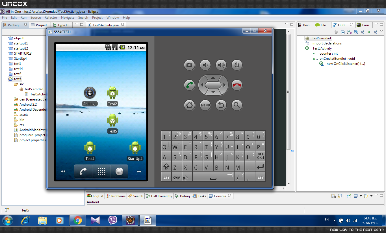Click the green call button on emulator
This screenshot has width=386, height=233.
tap(190, 85)
